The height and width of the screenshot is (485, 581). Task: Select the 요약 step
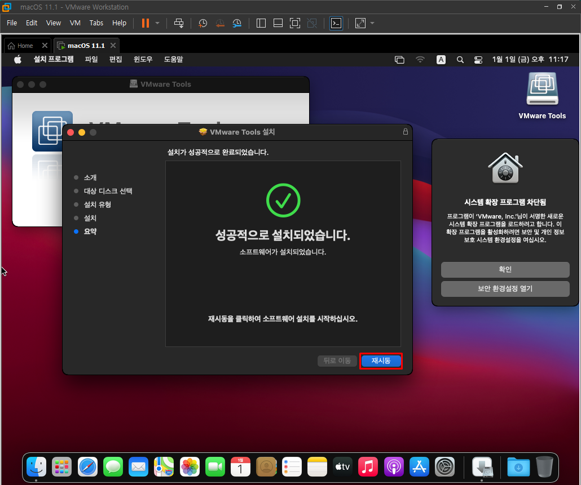pos(90,232)
